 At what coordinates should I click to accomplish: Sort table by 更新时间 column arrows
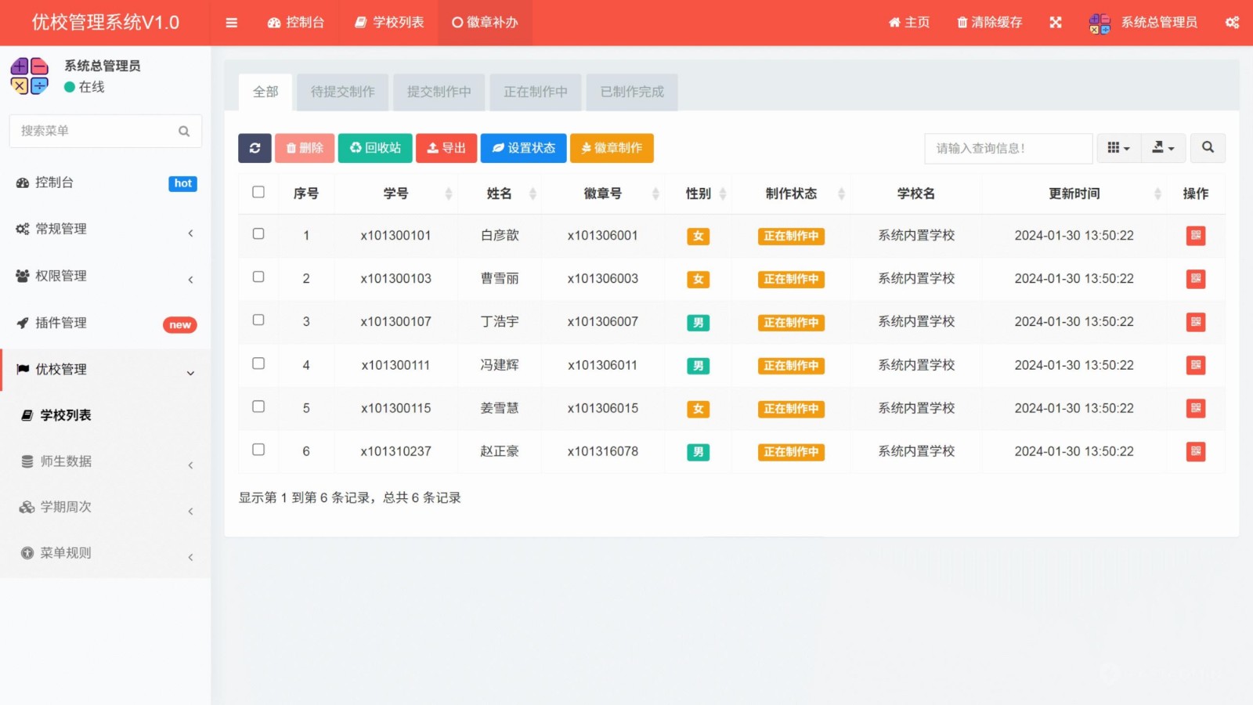[x=1157, y=193]
